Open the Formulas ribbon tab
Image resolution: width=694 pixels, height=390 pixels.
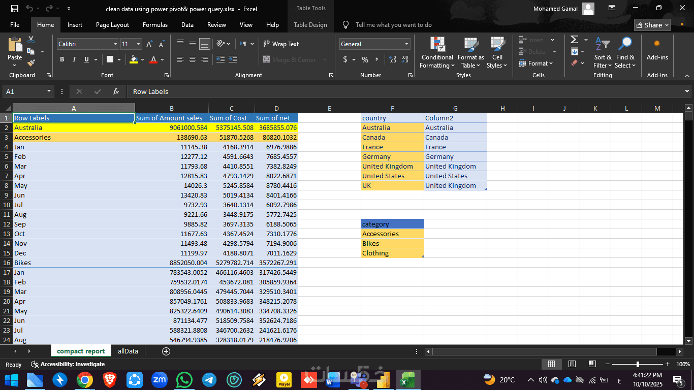[155, 25]
